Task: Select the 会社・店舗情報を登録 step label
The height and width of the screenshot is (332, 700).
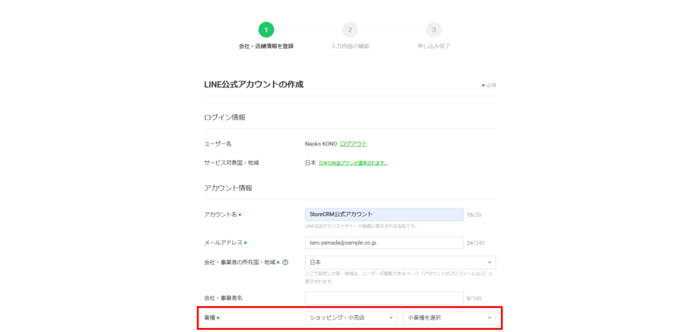Action: point(266,46)
